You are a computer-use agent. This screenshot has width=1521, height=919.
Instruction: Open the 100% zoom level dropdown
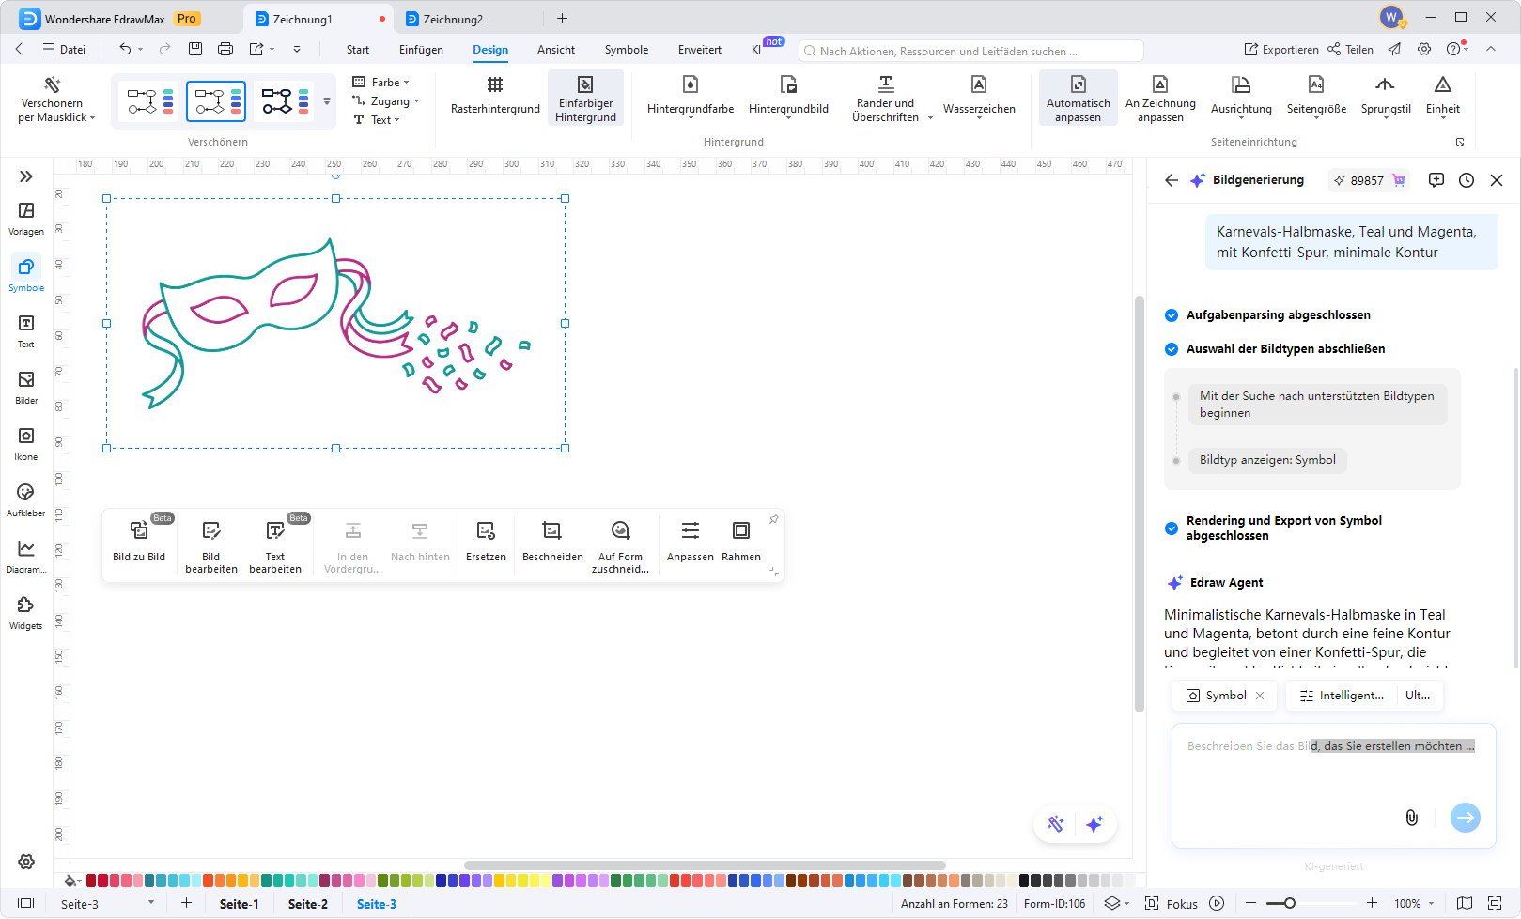pos(1414,904)
